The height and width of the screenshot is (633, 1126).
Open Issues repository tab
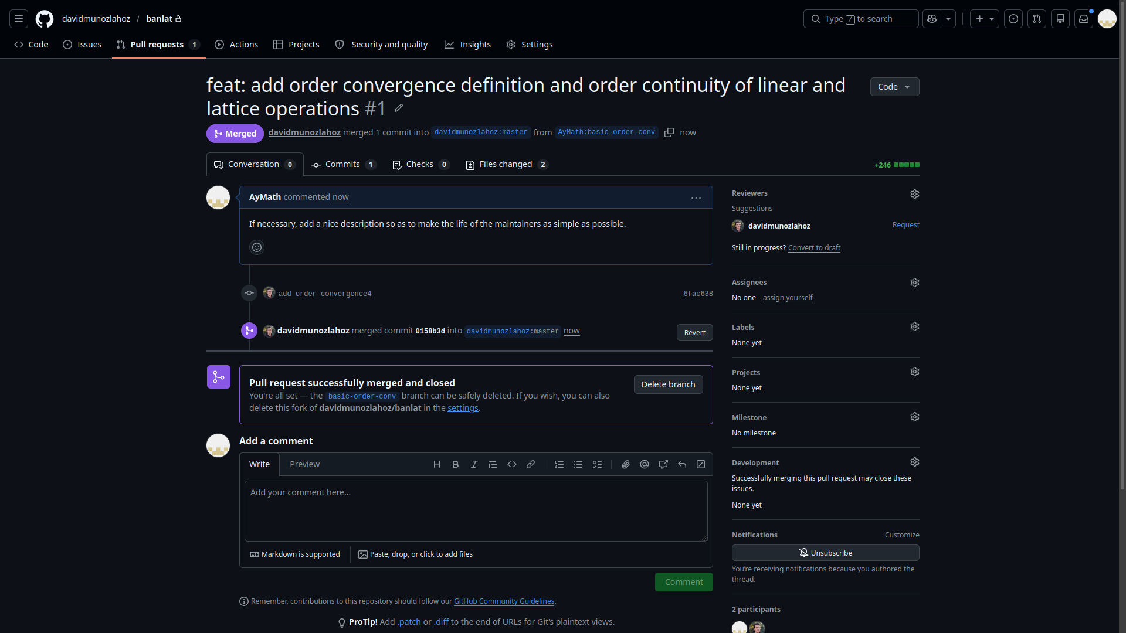point(82,45)
